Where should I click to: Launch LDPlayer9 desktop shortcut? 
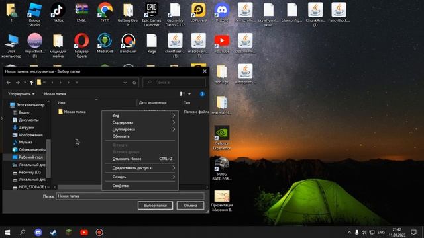[199, 13]
